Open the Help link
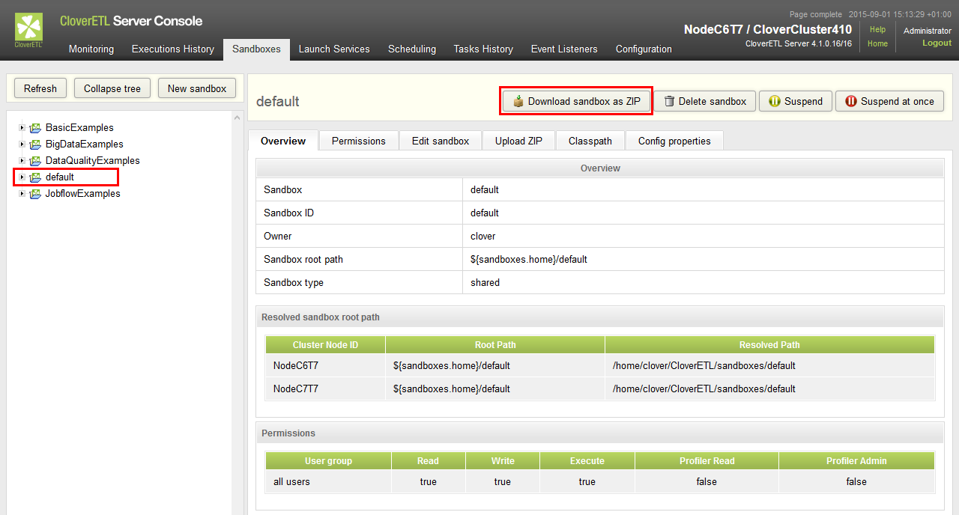The height and width of the screenshot is (515, 959). tap(877, 30)
